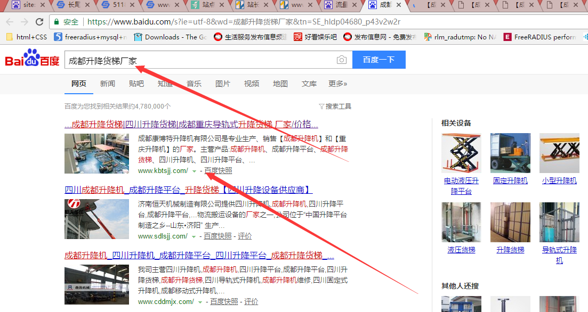Open the 导轨式升降机 related link

point(560,255)
